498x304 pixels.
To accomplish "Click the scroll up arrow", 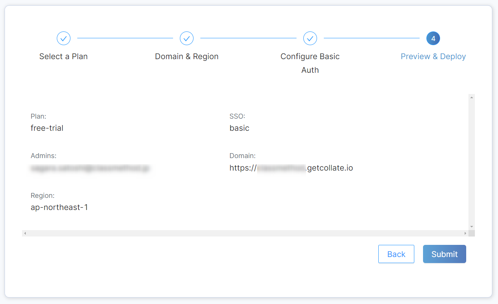I will pyautogui.click(x=471, y=97).
